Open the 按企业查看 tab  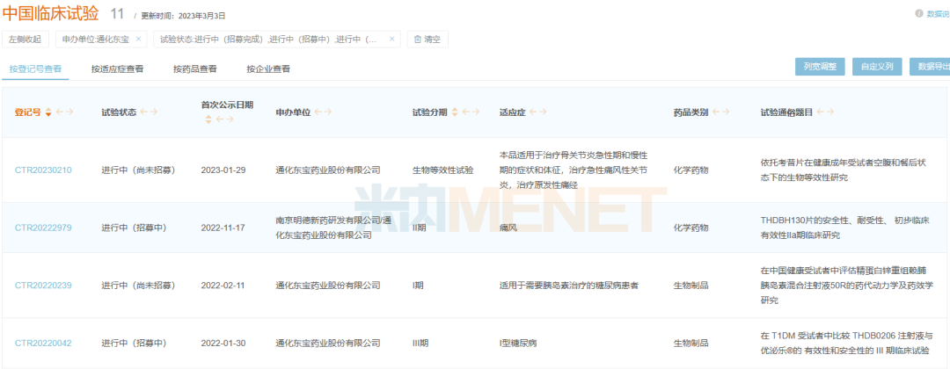tap(267, 69)
